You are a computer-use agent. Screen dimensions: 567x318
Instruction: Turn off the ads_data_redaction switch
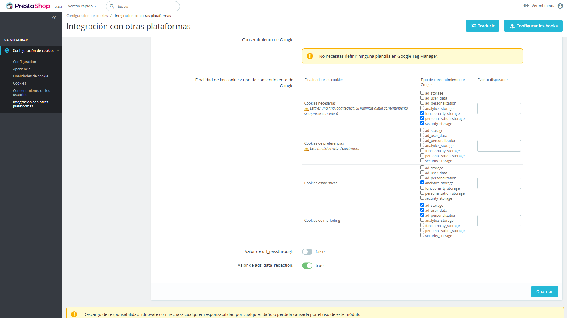tap(307, 266)
